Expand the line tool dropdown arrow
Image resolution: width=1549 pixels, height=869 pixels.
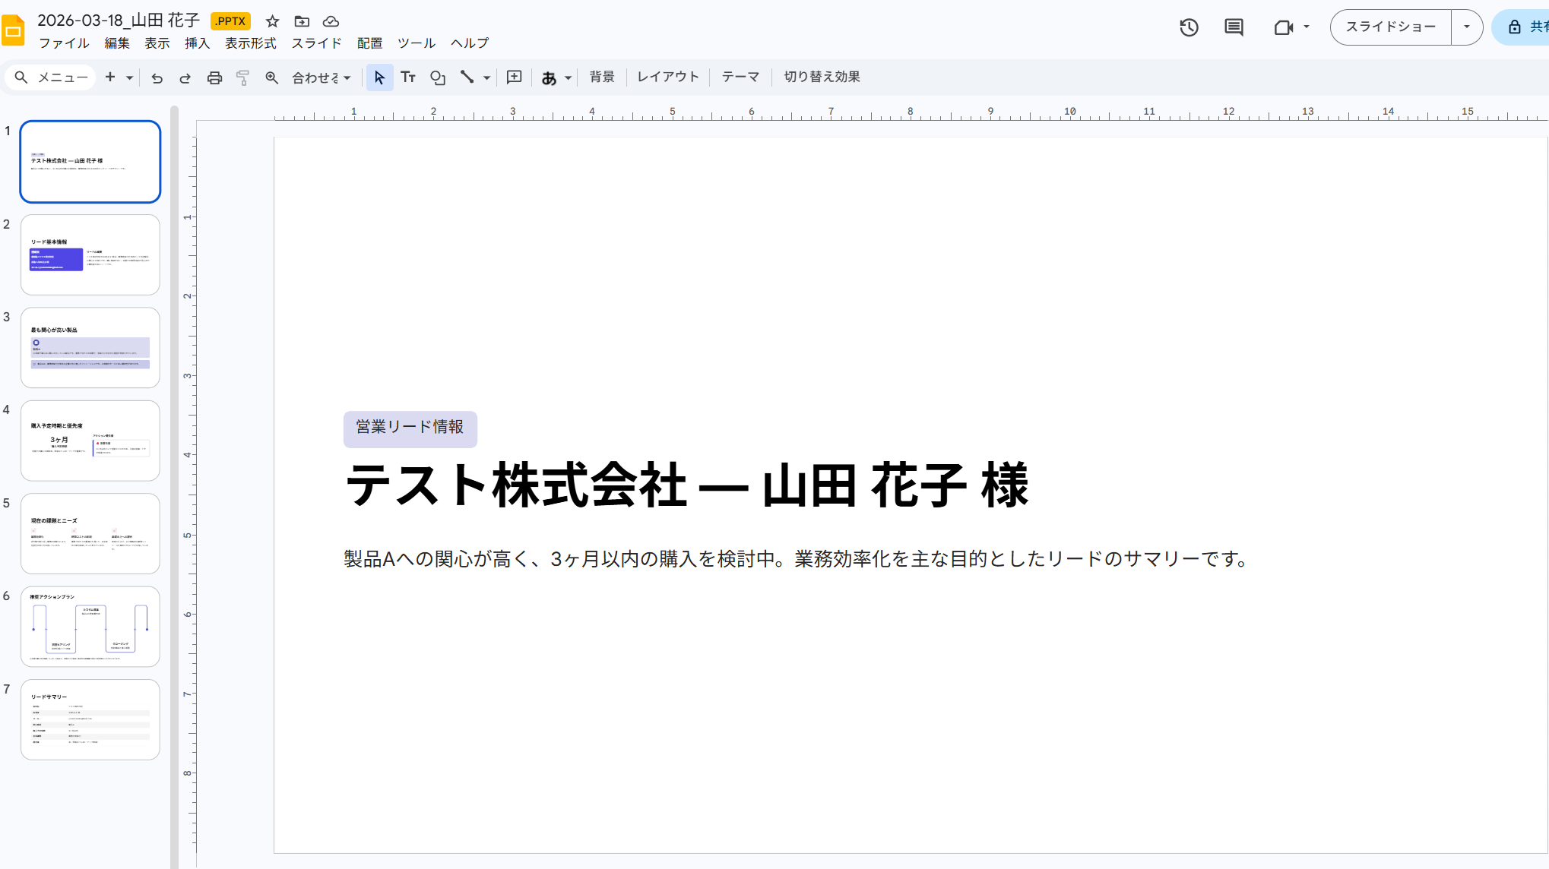click(486, 77)
